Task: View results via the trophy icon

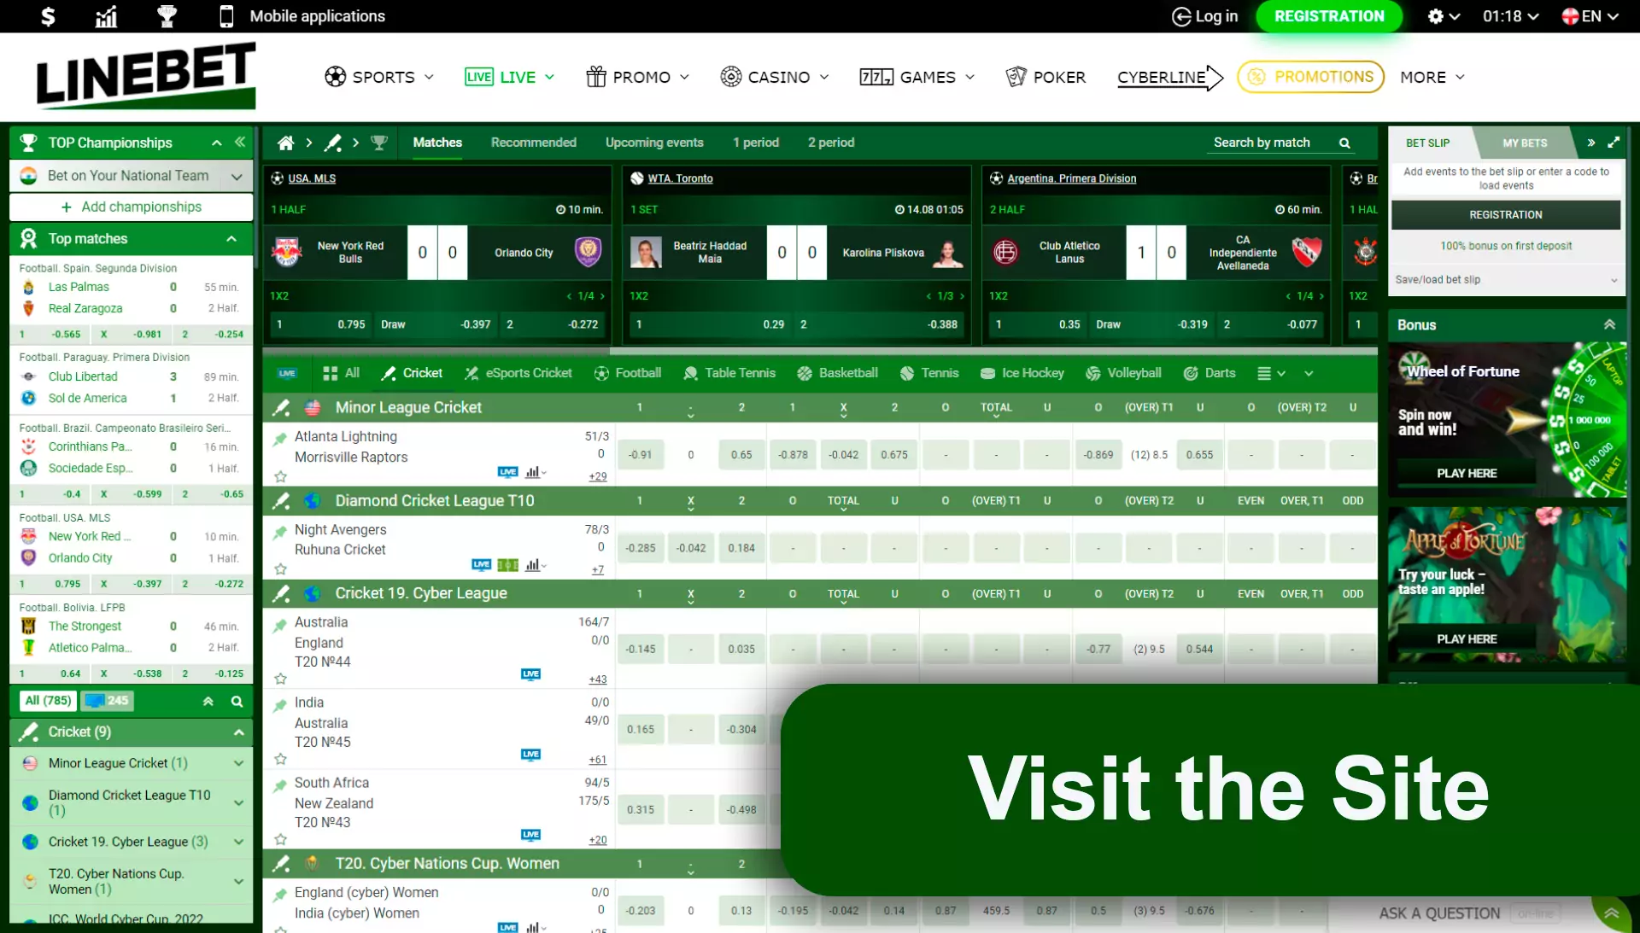Action: (x=167, y=15)
